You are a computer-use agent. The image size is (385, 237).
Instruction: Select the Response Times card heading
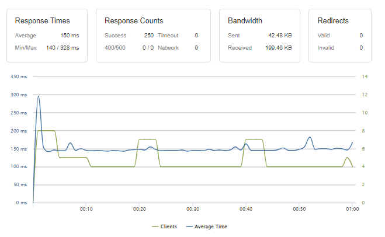tap(40, 21)
